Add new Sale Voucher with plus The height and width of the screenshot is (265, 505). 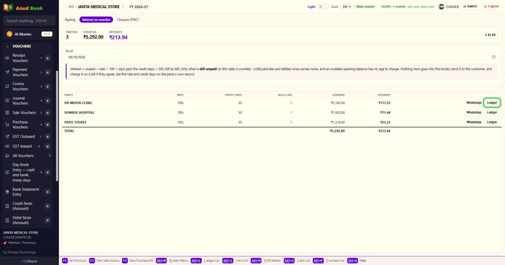(x=47, y=113)
